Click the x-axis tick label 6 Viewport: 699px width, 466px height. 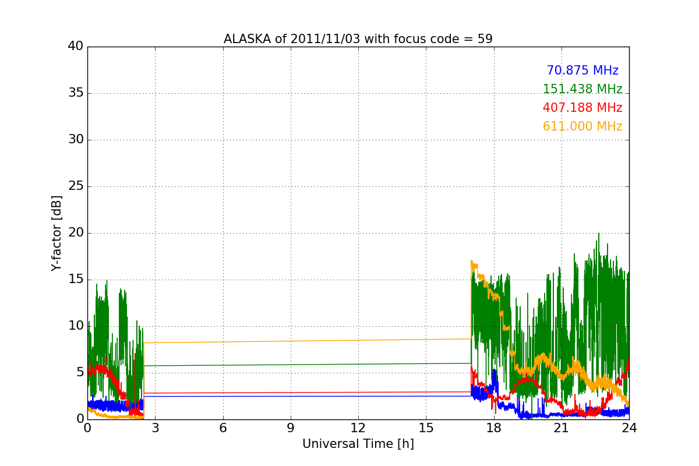click(x=223, y=428)
